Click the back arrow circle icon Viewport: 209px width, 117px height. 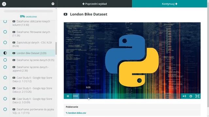pos(4,4)
